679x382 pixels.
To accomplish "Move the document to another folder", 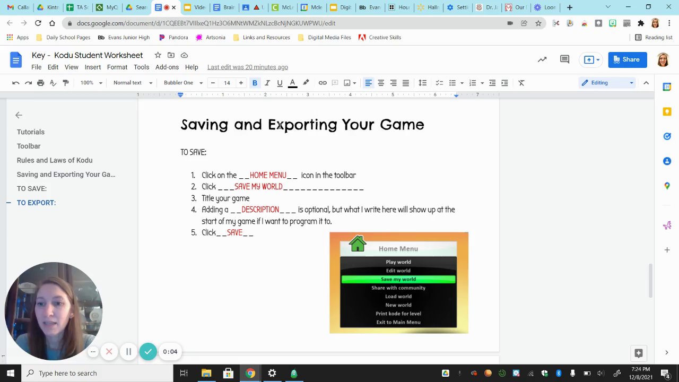I will (171, 55).
